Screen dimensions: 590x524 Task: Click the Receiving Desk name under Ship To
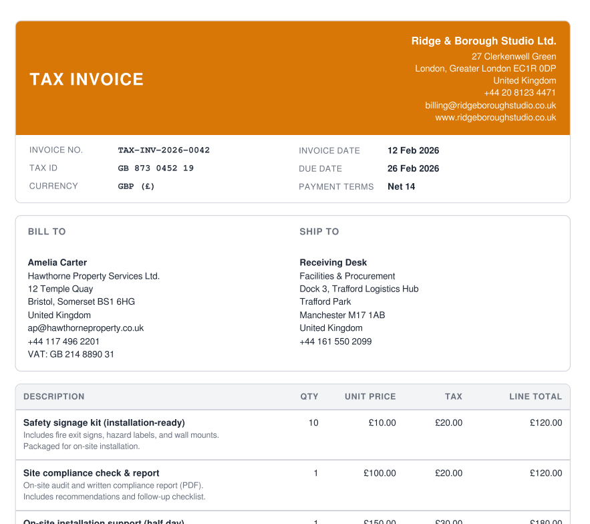pos(333,263)
